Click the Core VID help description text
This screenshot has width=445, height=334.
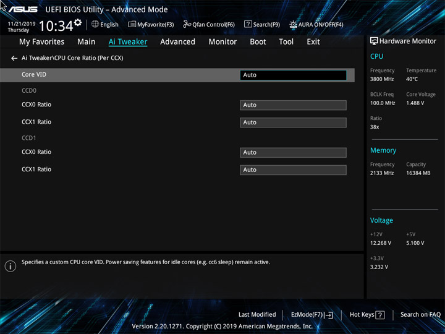(146, 262)
